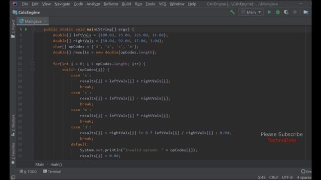This screenshot has height=180, width=321.
Task: Click the Build Project hammer icon
Action: [232, 12]
